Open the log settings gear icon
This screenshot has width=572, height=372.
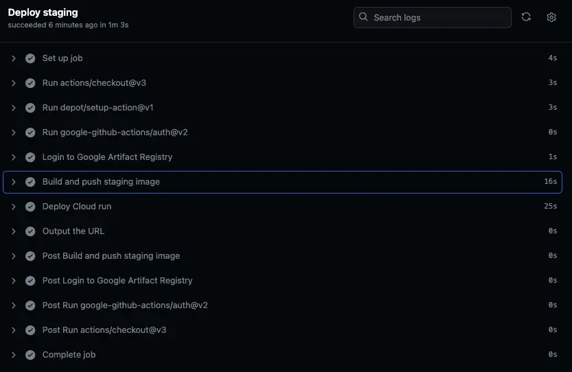[x=551, y=17]
